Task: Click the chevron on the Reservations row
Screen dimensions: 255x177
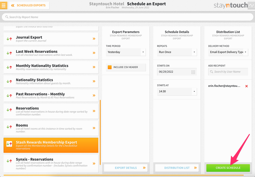Action: (94, 111)
